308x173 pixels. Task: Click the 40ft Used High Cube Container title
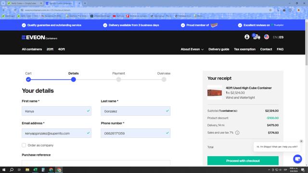(249, 88)
